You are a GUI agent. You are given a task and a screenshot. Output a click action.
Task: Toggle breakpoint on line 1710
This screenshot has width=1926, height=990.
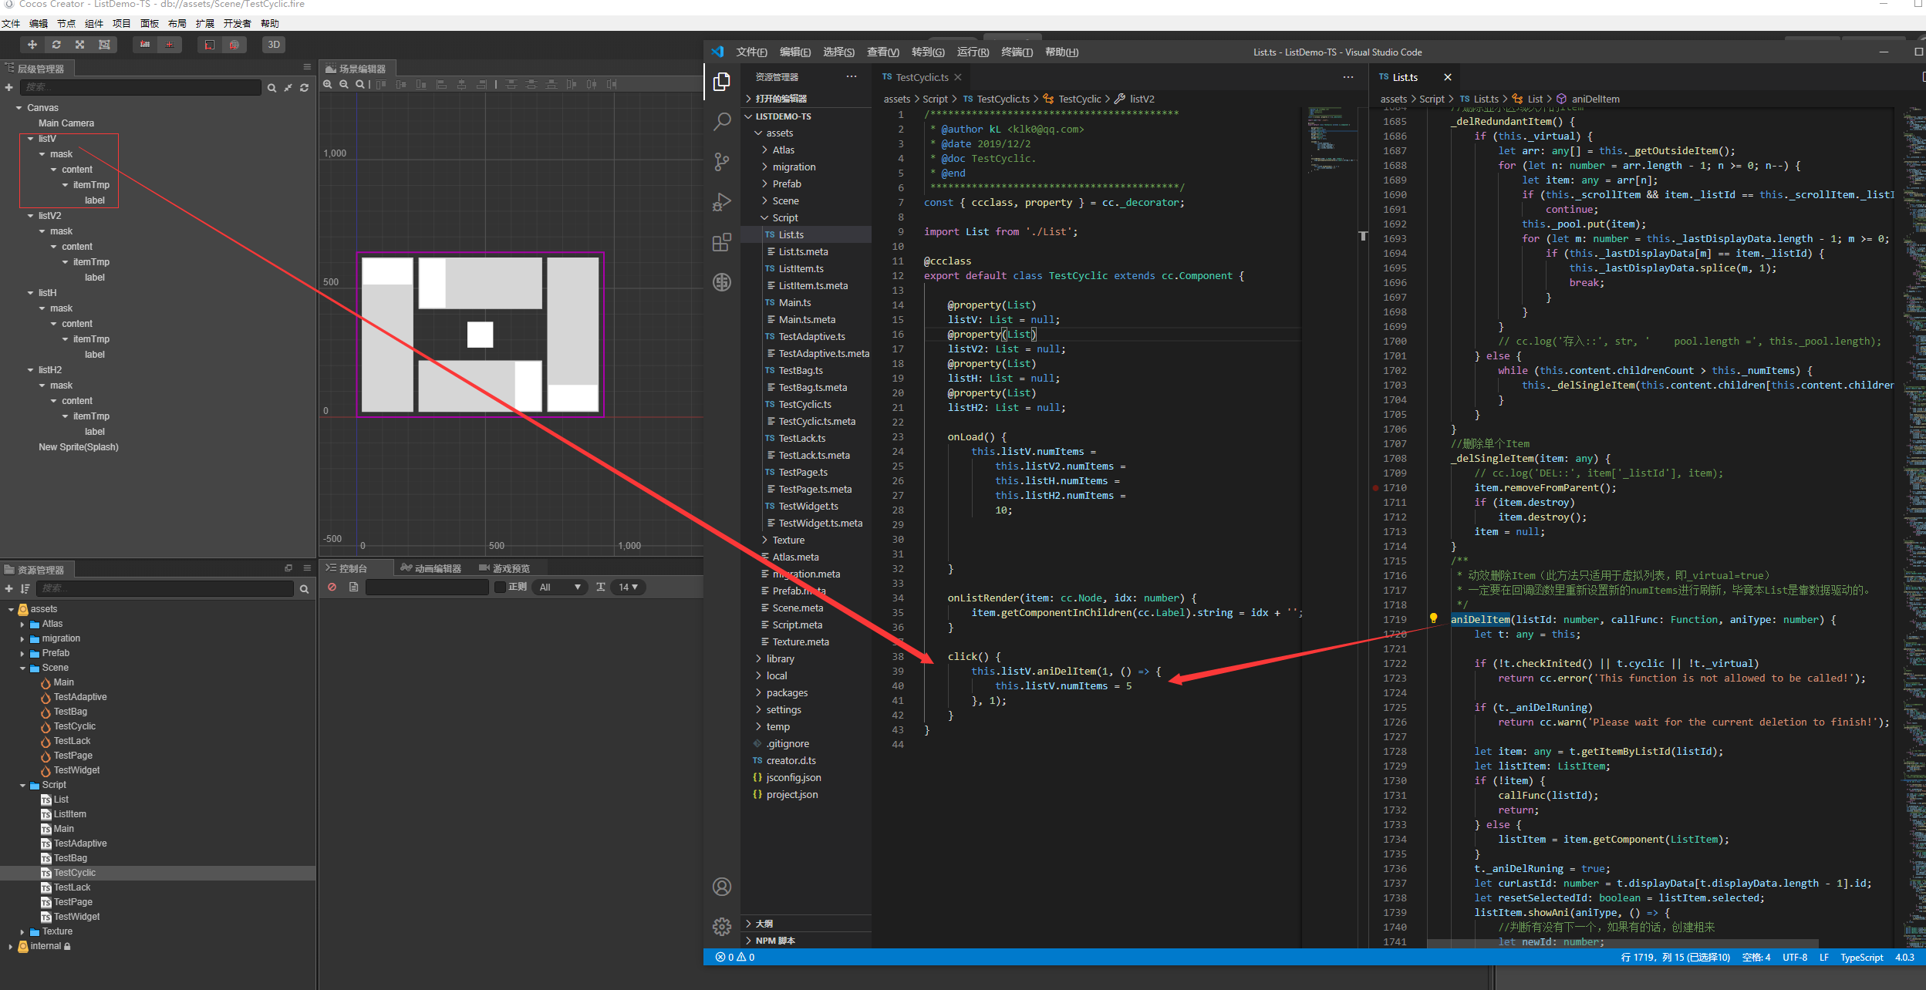pos(1375,488)
